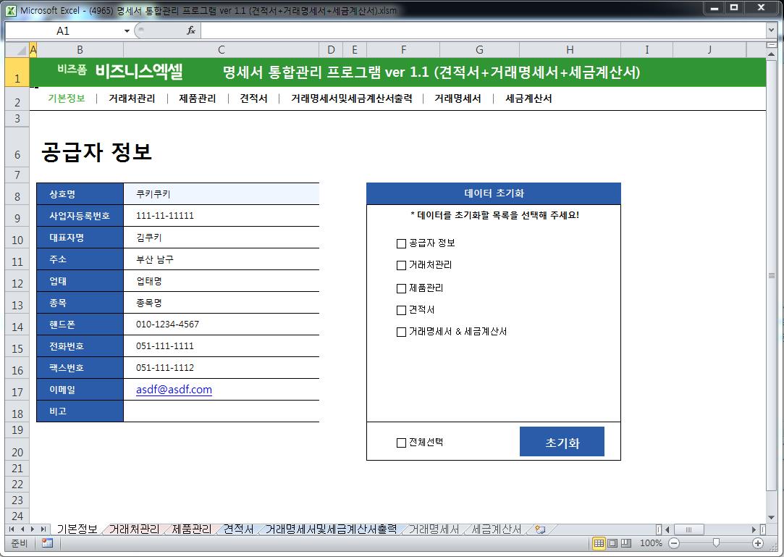
Task: Enable the 전체선택 checkbox
Action: (401, 443)
